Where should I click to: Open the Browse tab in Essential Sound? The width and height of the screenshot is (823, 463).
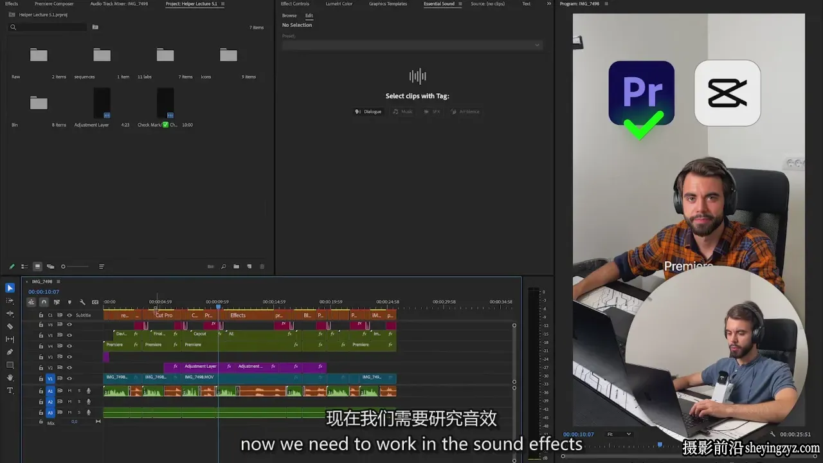pos(289,15)
